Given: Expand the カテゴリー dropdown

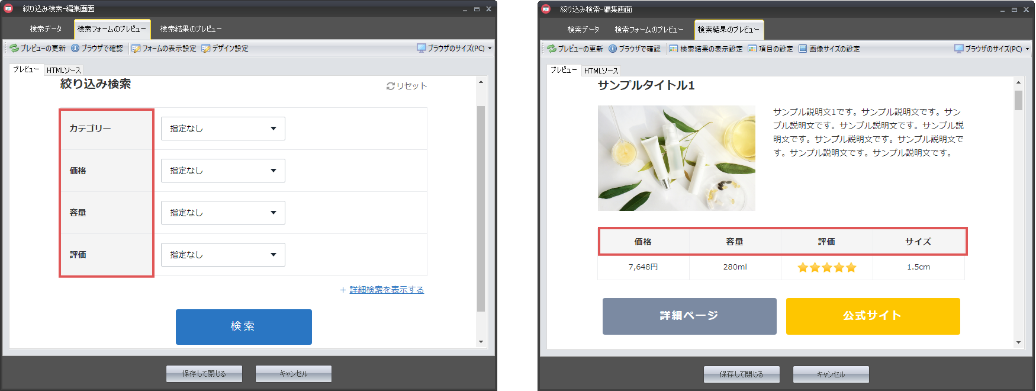Looking at the screenshot, I should (x=223, y=129).
